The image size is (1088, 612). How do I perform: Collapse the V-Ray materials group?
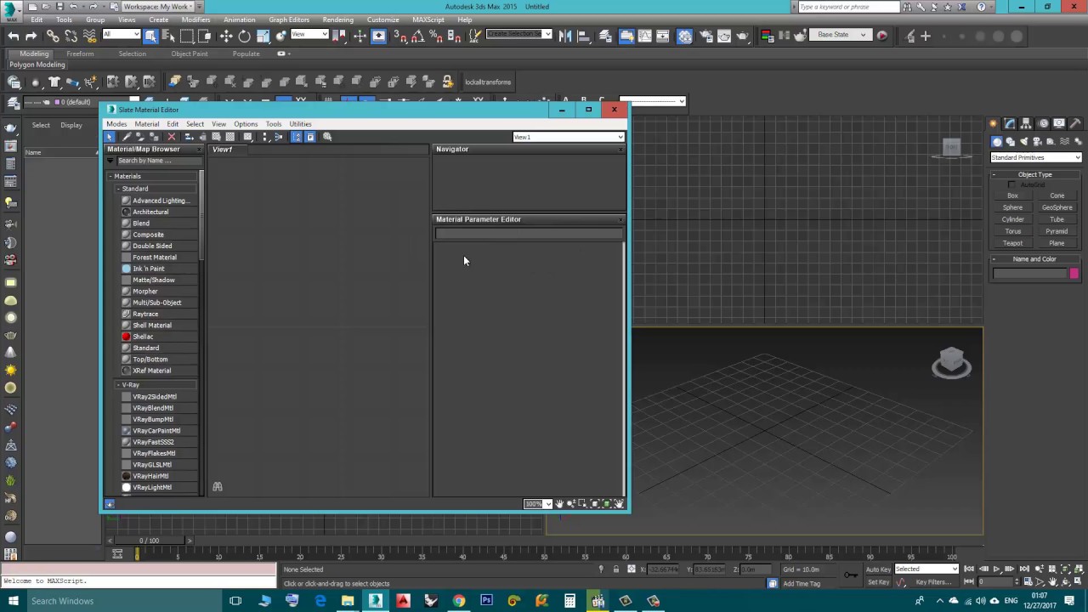tap(119, 385)
